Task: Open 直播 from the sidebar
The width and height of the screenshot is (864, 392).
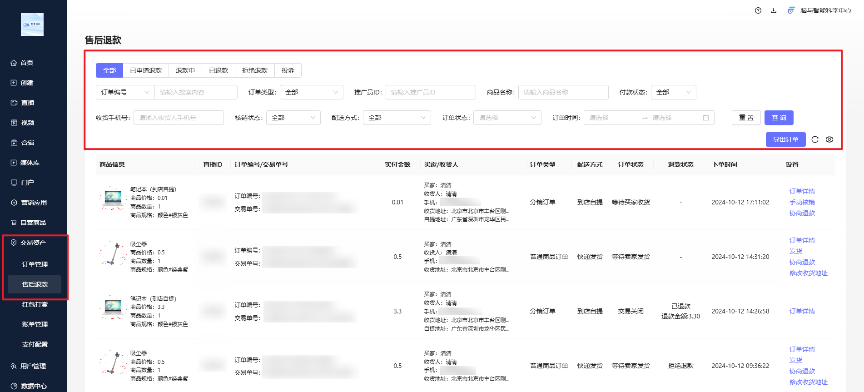Action: [27, 103]
